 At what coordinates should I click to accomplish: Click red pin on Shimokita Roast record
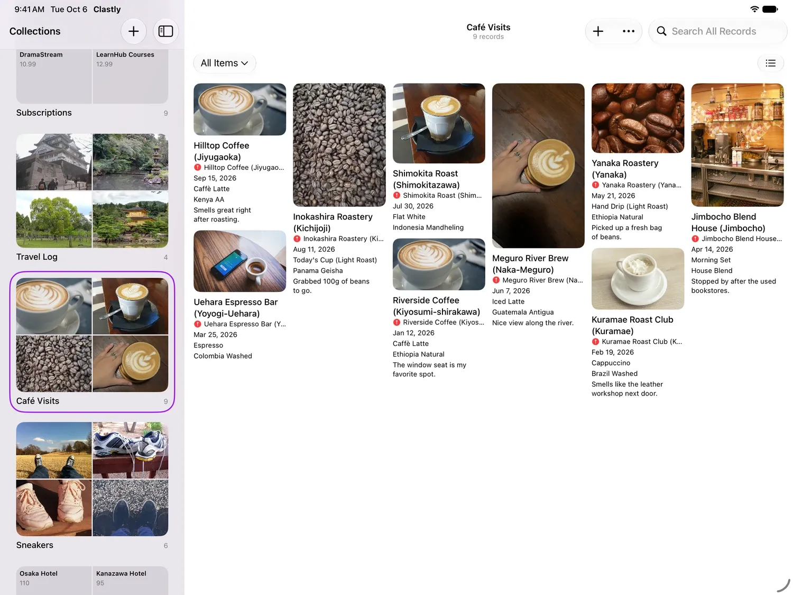(396, 196)
